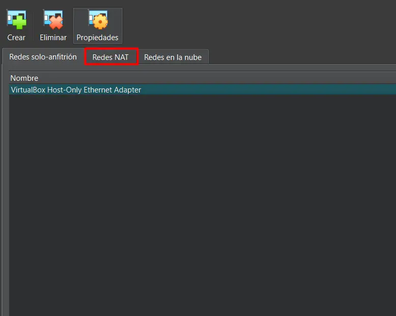Click the "Propiedades" text label
The image size is (396, 316).
coord(97,38)
